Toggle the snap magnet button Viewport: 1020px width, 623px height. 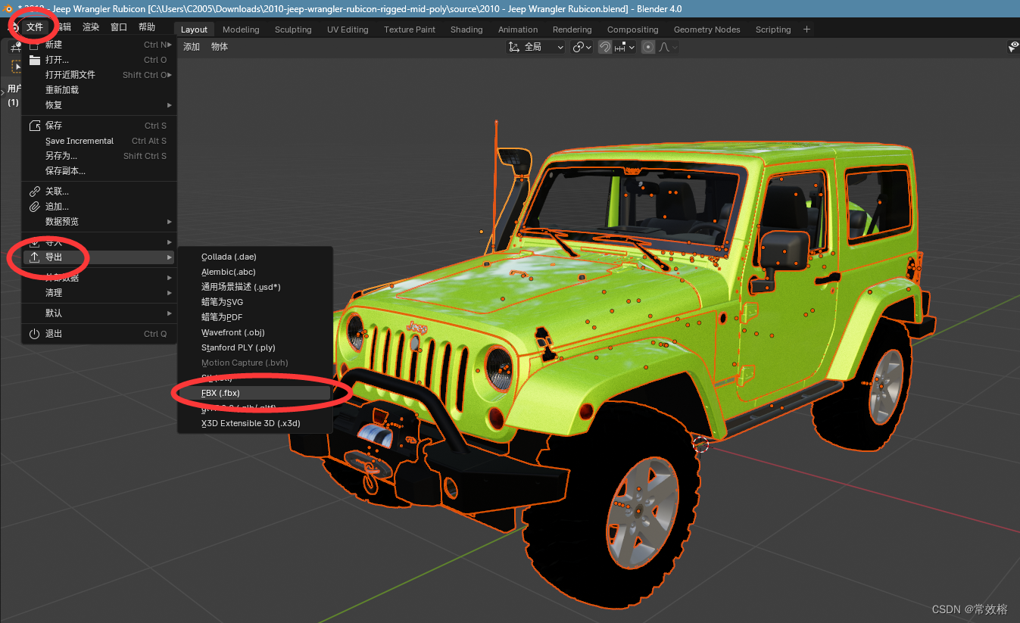(x=605, y=47)
